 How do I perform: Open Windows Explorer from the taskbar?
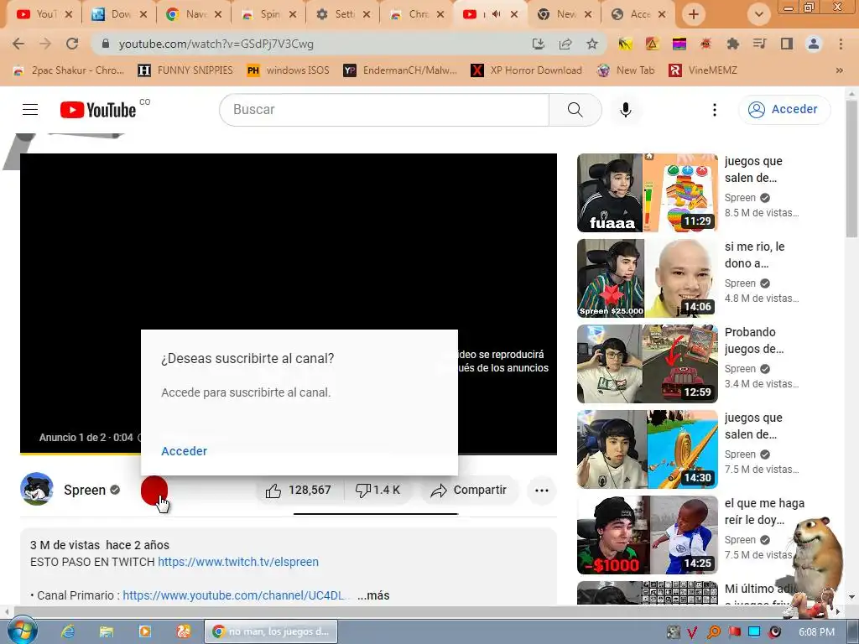(x=107, y=631)
